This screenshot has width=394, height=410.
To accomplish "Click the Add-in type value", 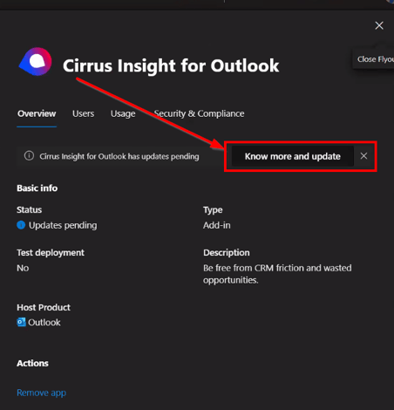I will pyautogui.click(x=217, y=225).
